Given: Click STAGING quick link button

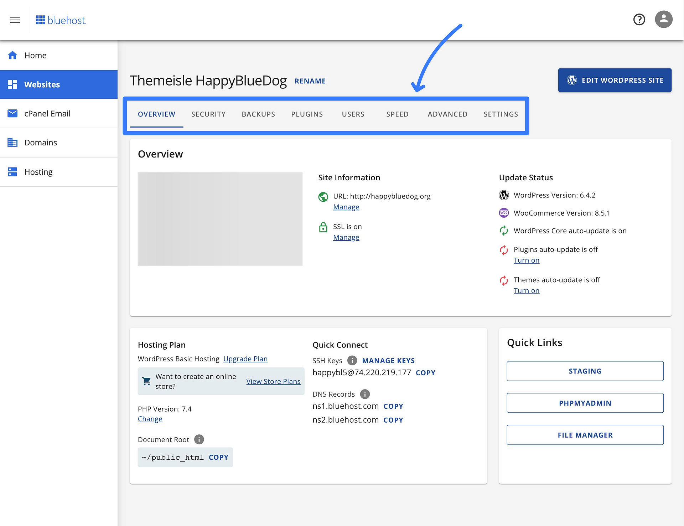Looking at the screenshot, I should point(585,371).
